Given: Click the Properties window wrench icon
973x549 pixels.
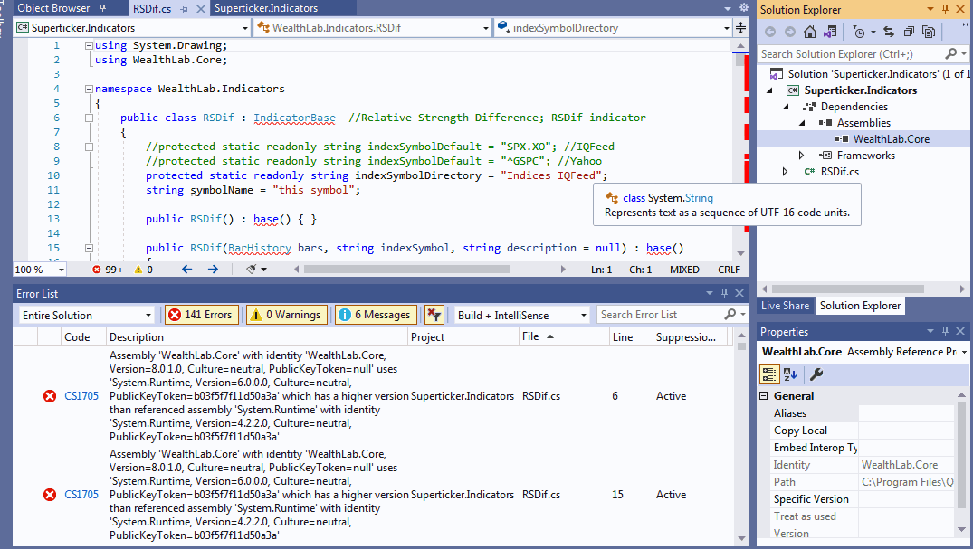Looking at the screenshot, I should click(816, 374).
